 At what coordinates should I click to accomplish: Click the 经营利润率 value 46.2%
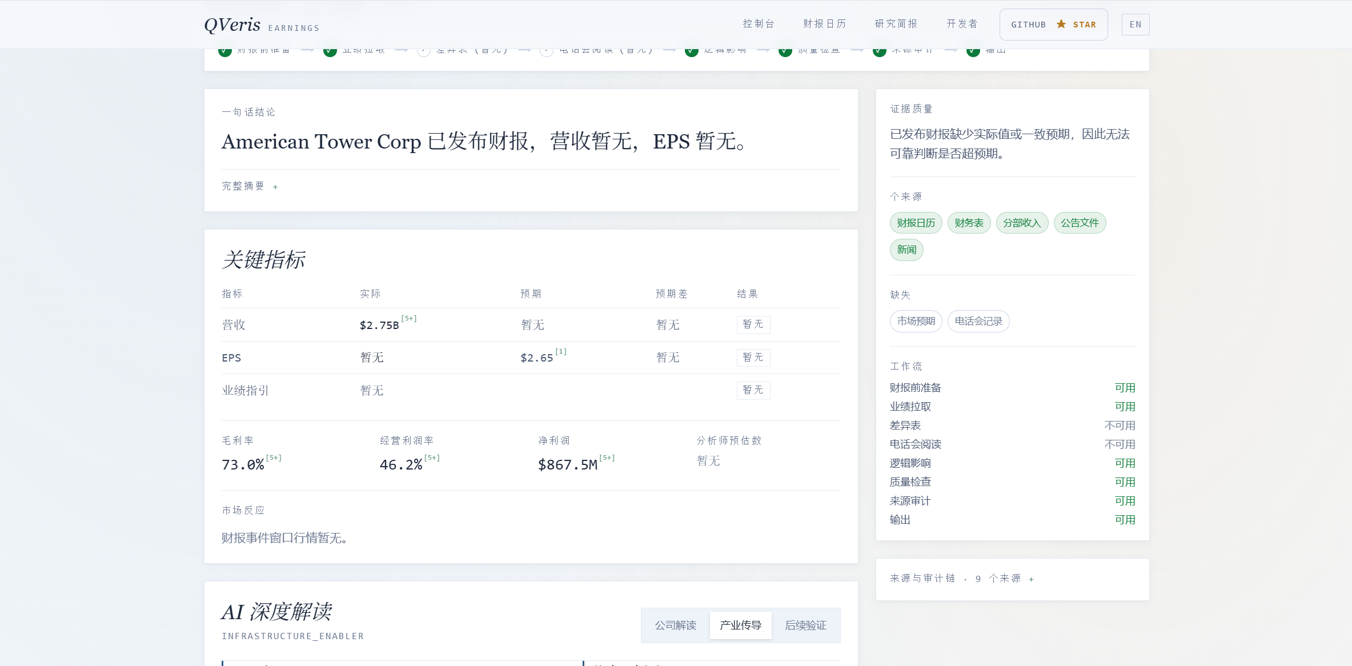pyautogui.click(x=401, y=465)
